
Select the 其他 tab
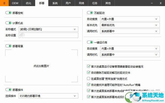[108, 3]
